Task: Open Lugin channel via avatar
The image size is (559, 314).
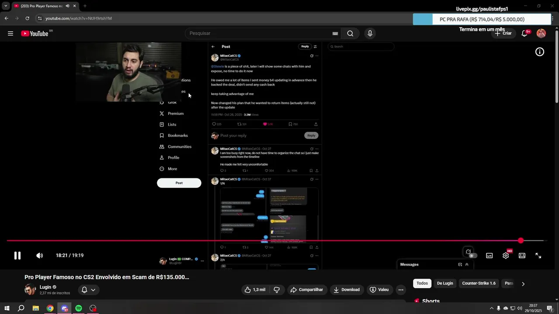Action: coord(30,290)
